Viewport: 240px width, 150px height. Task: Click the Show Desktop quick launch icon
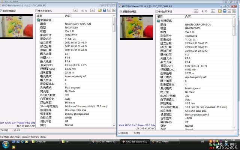13,142
